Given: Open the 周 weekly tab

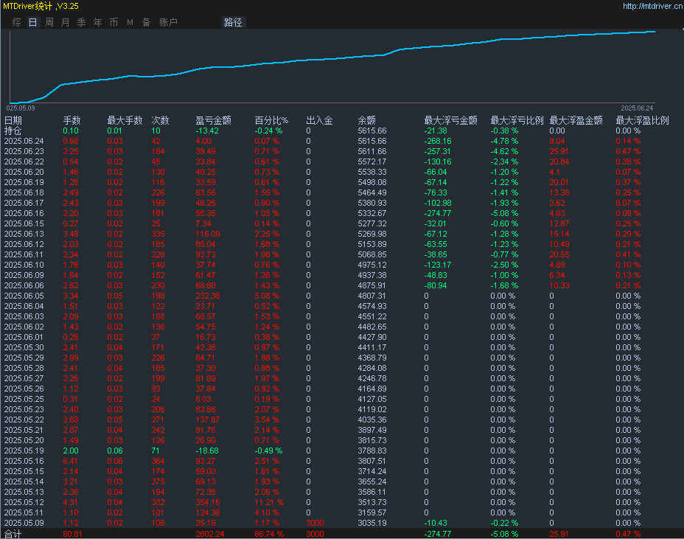Looking at the screenshot, I should coord(49,22).
